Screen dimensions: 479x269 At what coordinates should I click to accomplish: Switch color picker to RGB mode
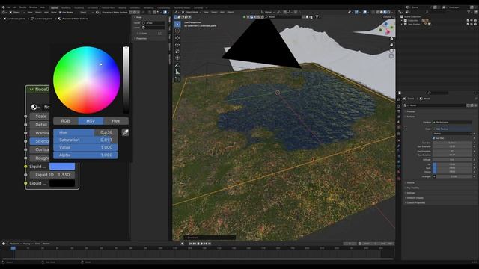(65, 121)
